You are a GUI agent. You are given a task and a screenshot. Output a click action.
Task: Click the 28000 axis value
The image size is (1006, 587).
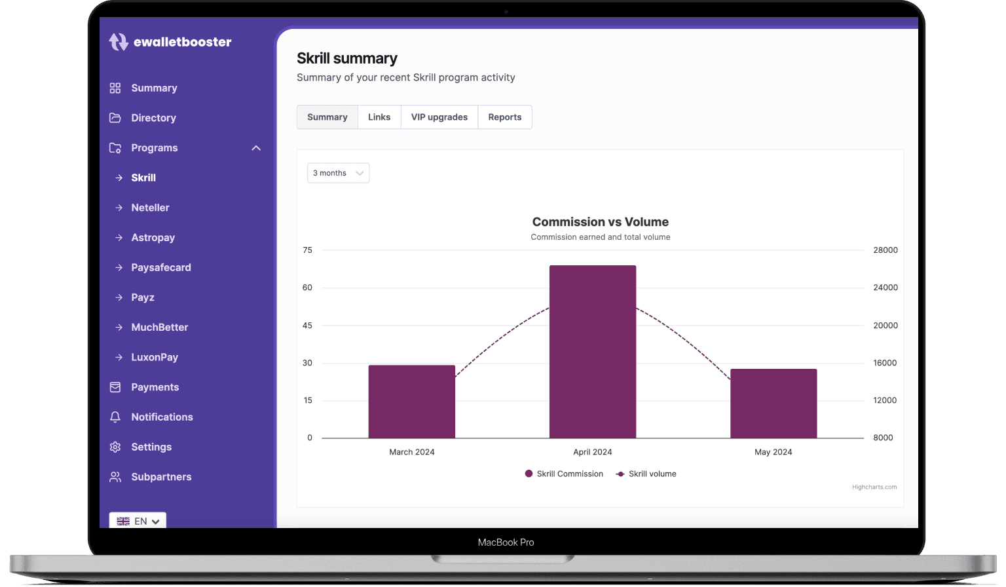coord(885,250)
